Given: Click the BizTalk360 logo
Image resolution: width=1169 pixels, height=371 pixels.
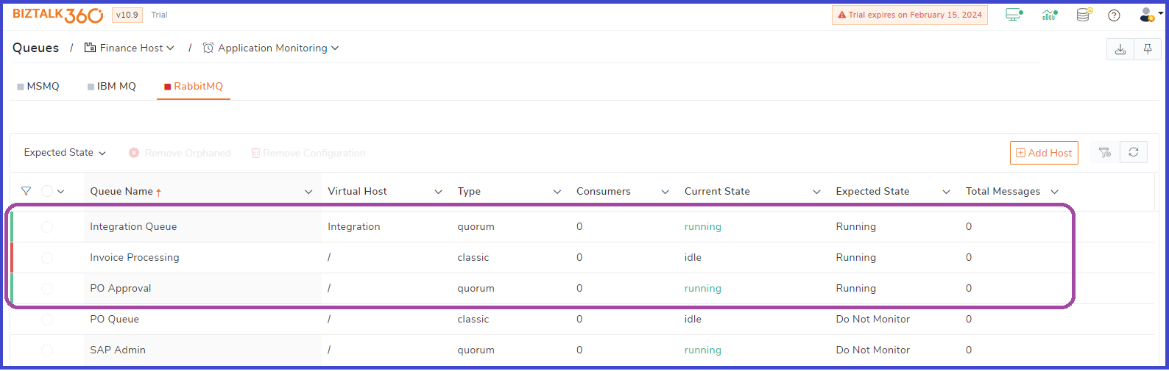Looking at the screenshot, I should pos(57,15).
